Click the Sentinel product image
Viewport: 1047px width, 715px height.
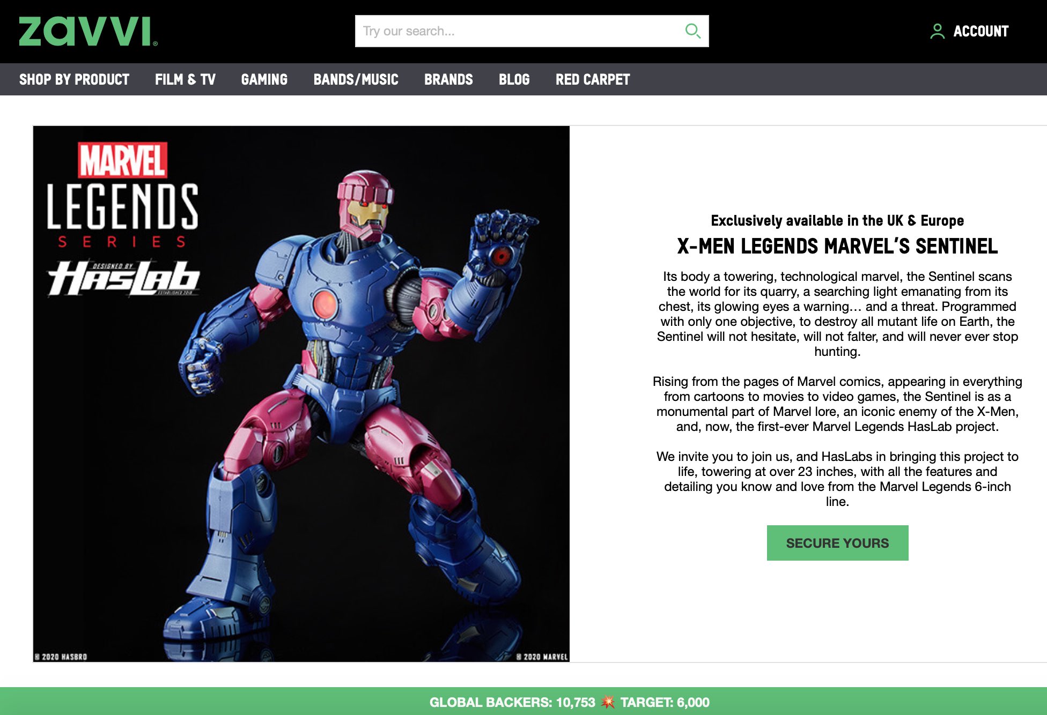pos(301,394)
